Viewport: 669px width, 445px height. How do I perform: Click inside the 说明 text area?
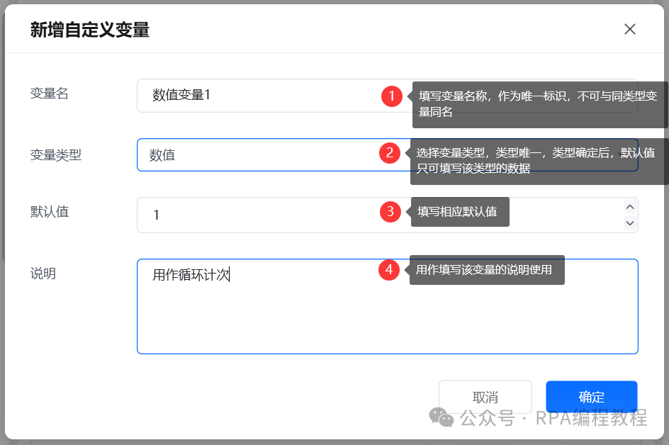[x=388, y=306]
